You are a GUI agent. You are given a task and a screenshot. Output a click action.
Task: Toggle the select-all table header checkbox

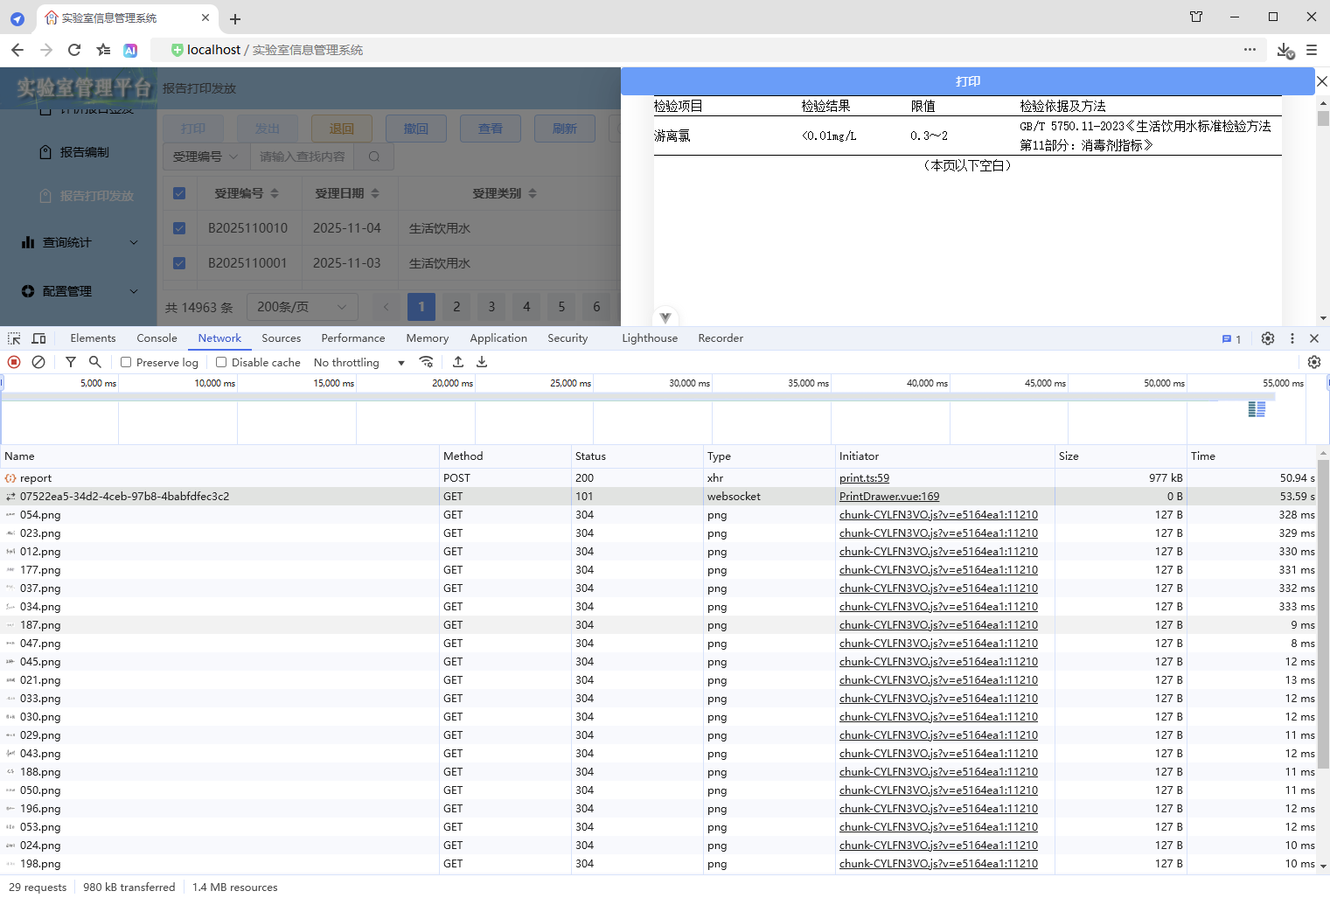pyautogui.click(x=179, y=193)
